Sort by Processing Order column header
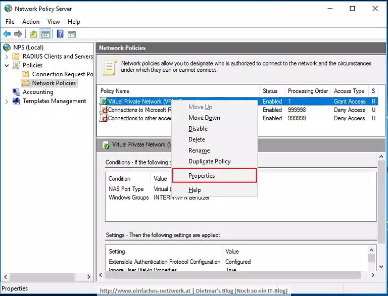 [x=308, y=91]
